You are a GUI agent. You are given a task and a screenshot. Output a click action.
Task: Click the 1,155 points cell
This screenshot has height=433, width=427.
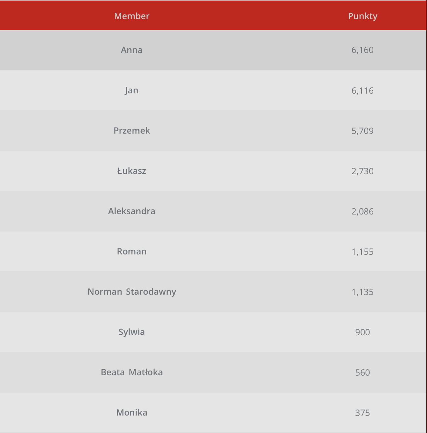click(x=363, y=251)
